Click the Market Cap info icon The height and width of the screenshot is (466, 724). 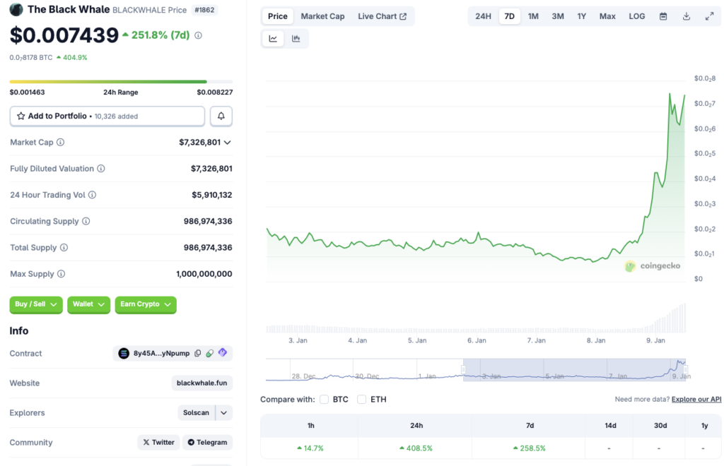coord(60,143)
